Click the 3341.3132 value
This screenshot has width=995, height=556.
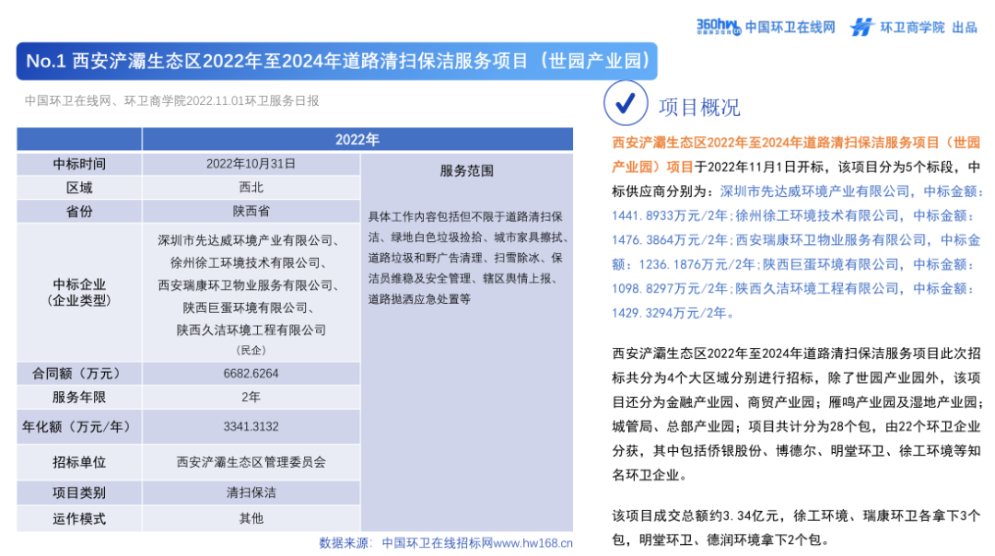click(251, 427)
